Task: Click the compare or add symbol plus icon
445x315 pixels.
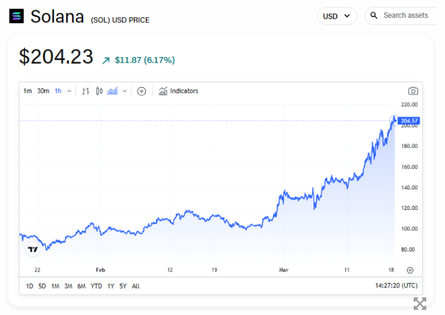Action: point(142,91)
